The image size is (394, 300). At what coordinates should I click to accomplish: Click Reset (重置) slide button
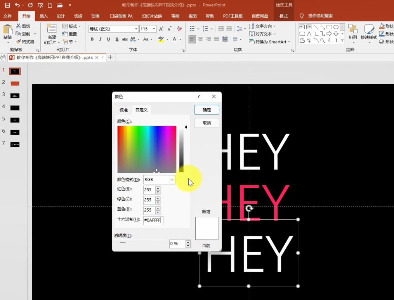69,34
